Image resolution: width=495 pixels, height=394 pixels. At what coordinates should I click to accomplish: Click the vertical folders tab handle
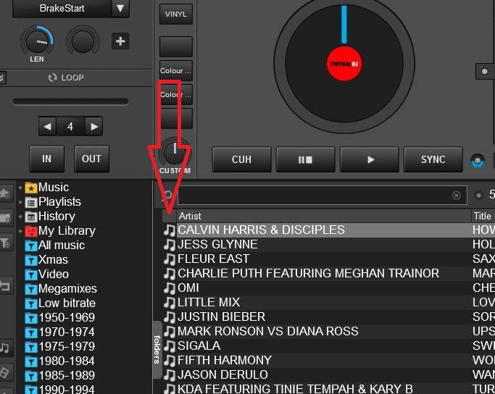coord(157,350)
